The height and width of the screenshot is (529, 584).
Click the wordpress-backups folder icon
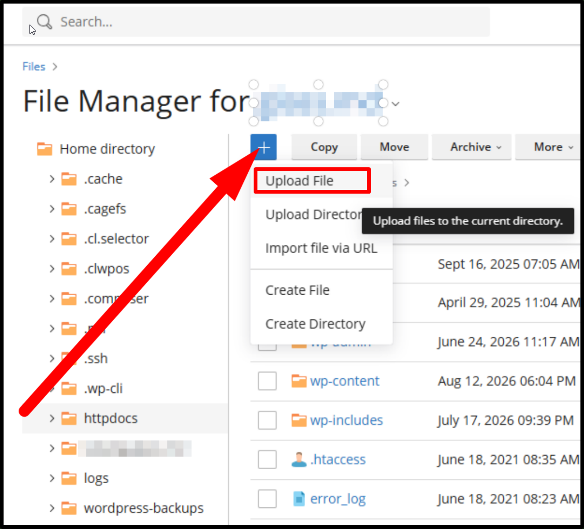click(69, 508)
